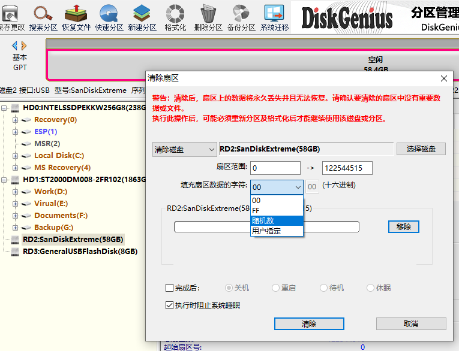Select the 休眠 (hibernate) radio button
Screen dimensions: 459x351
(x=370, y=288)
